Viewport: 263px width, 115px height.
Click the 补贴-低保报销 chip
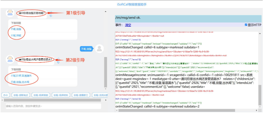tap(41, 95)
